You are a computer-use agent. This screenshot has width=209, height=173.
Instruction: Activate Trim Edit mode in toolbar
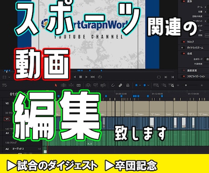[64, 85]
